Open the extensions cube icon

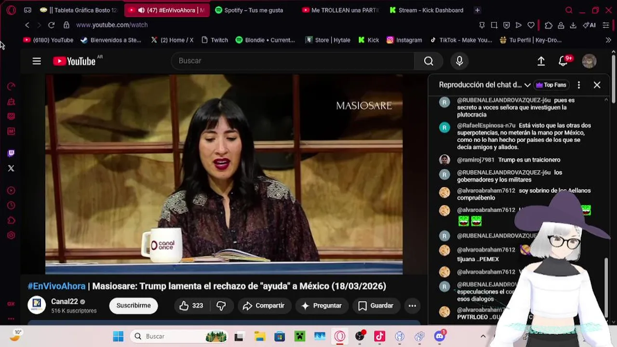coord(549,25)
